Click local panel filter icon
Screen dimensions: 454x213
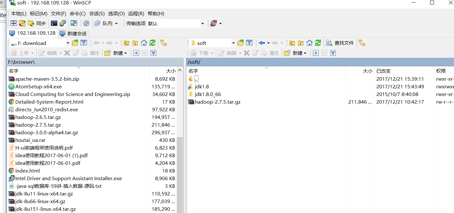[x=84, y=43]
